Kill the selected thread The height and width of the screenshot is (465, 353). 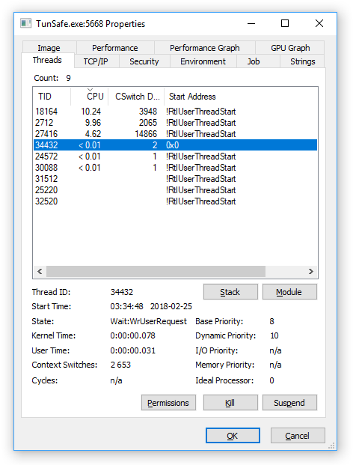coord(230,403)
